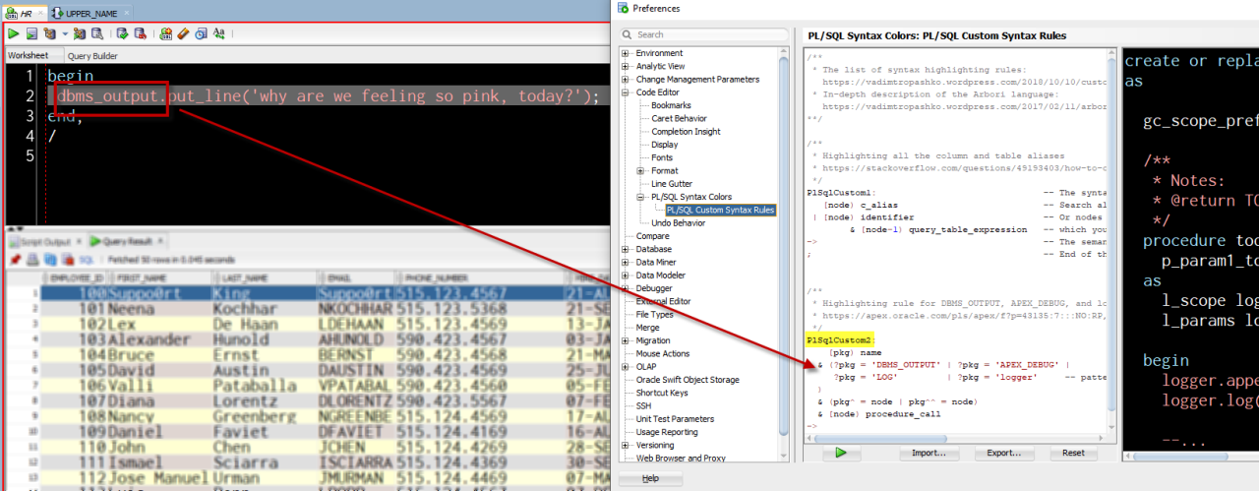Click the delete row icon in Query Result
This screenshot has width=1259, height=491.
coord(68,260)
